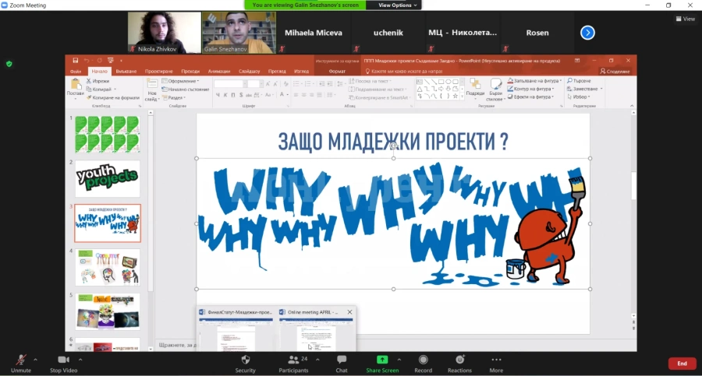702x376 pixels.
Task: Expand View Options dropdown in Zoom
Action: [x=397, y=5]
